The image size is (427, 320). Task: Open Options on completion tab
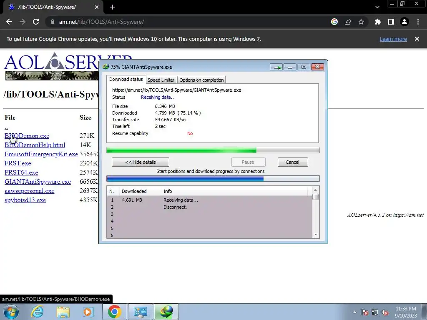(x=201, y=80)
